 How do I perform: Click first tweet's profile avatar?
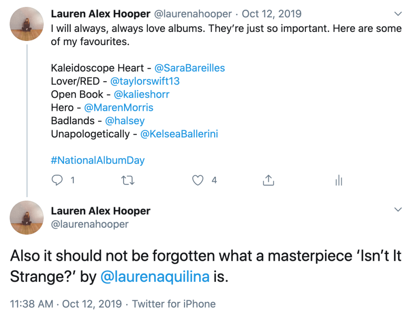point(27,24)
